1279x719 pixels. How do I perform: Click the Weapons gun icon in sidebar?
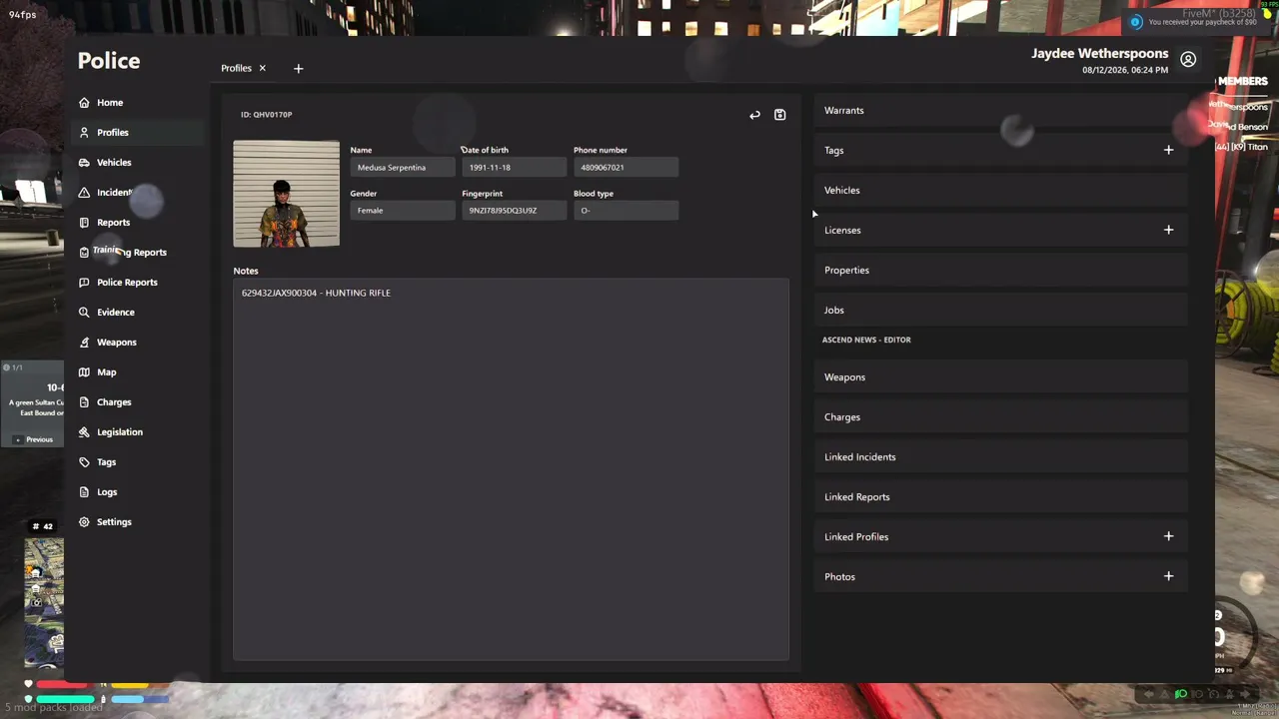tap(84, 342)
